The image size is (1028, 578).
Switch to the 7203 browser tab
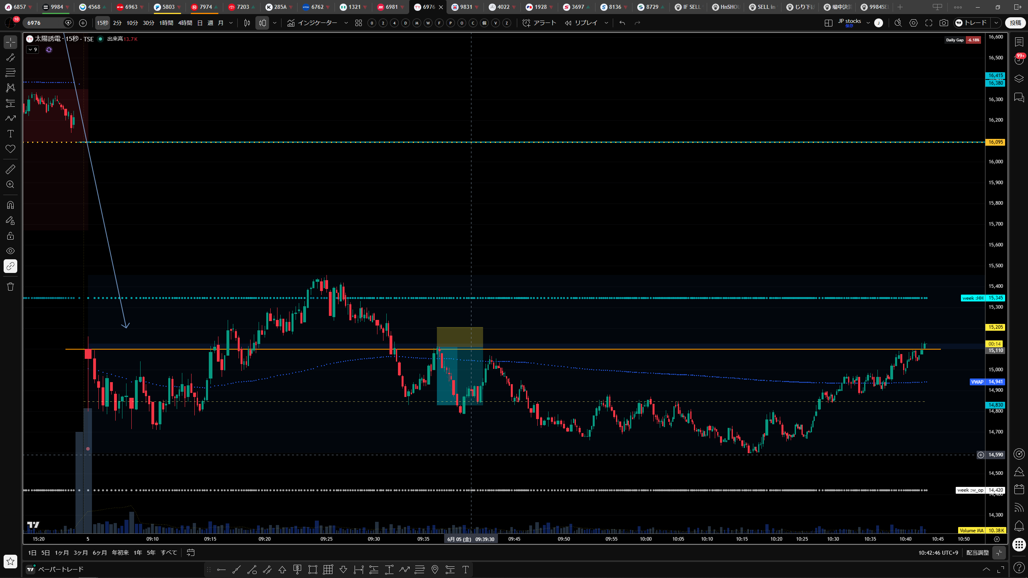coord(243,7)
